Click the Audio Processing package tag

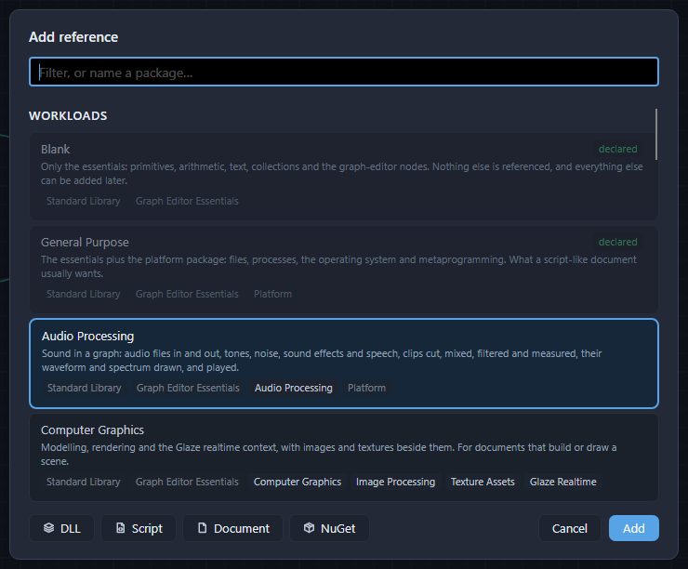294,388
